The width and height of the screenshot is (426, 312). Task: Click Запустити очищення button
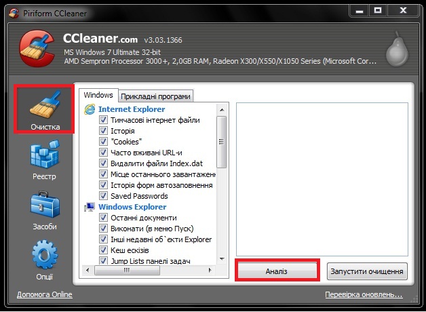(x=367, y=271)
